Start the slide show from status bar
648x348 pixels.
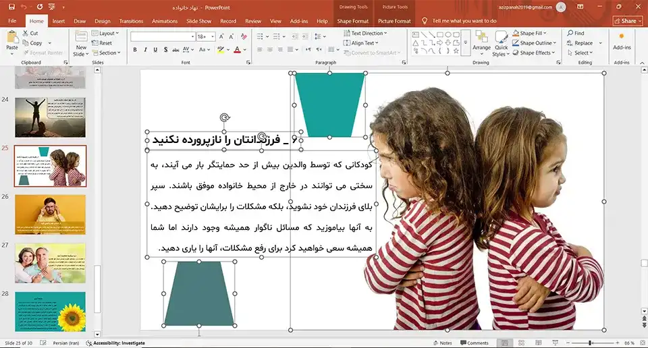tap(555, 343)
